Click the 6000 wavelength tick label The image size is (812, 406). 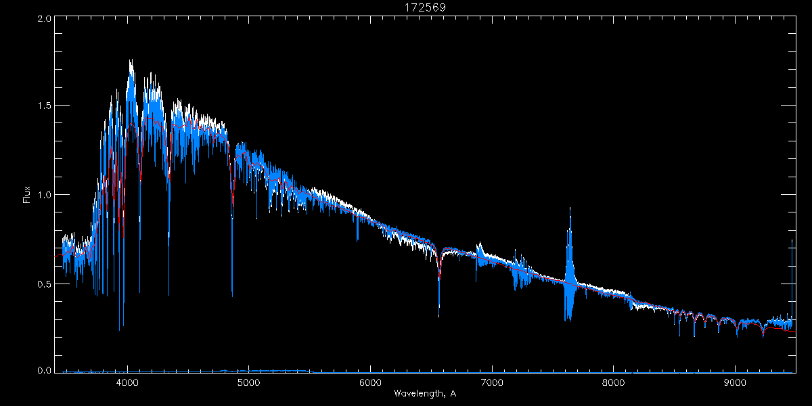pos(370,382)
